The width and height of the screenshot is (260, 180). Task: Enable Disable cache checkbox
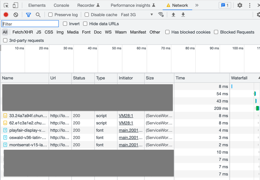point(87,15)
